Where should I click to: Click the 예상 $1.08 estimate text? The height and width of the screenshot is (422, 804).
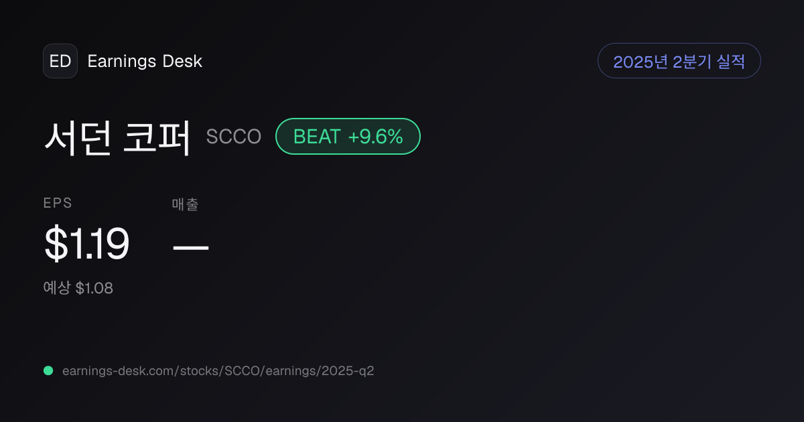tap(78, 288)
